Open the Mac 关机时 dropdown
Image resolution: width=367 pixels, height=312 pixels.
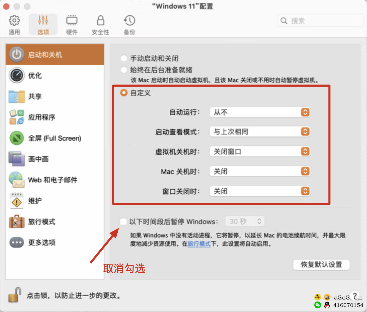(x=260, y=171)
